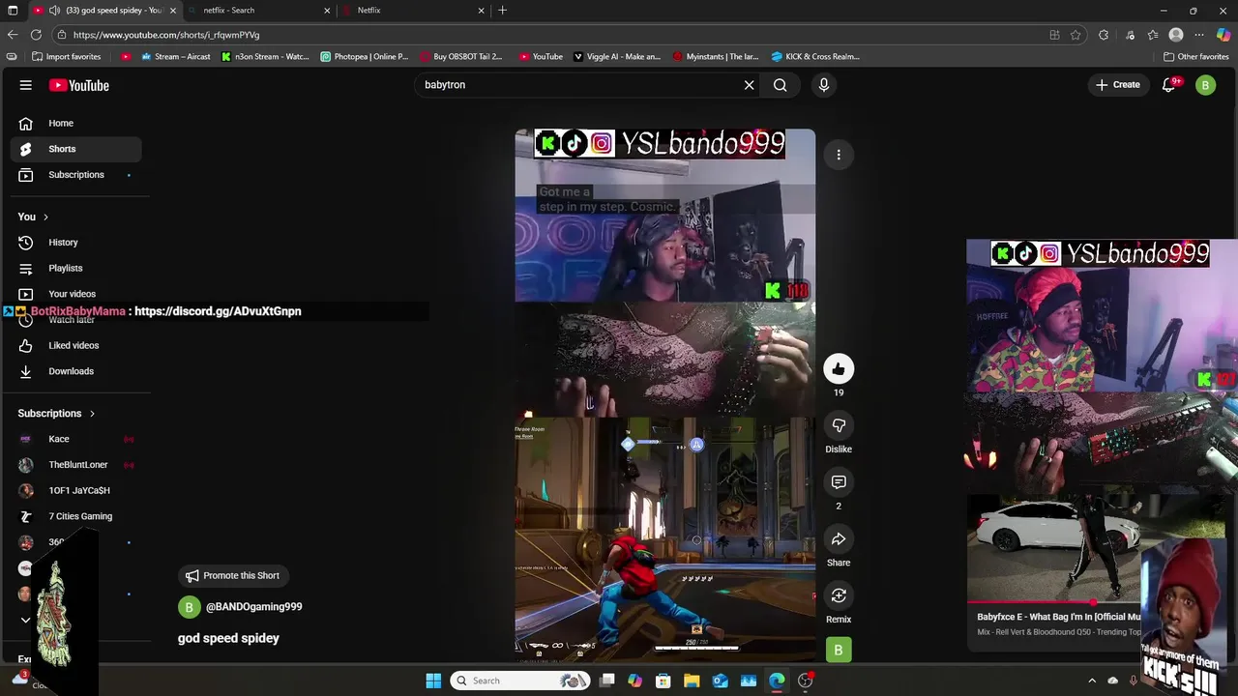Clear the search box with the X
The image size is (1238, 696).
[749, 85]
